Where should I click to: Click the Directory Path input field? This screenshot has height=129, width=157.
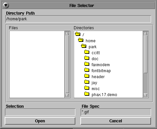coord(78,19)
